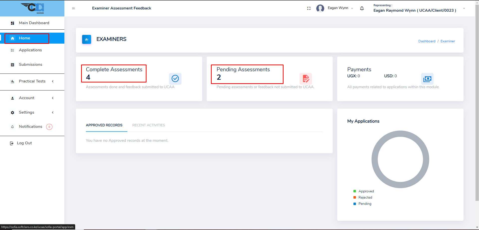Toggle fullscreen mode icon
Viewport: 479px width, 230px height.
click(309, 8)
